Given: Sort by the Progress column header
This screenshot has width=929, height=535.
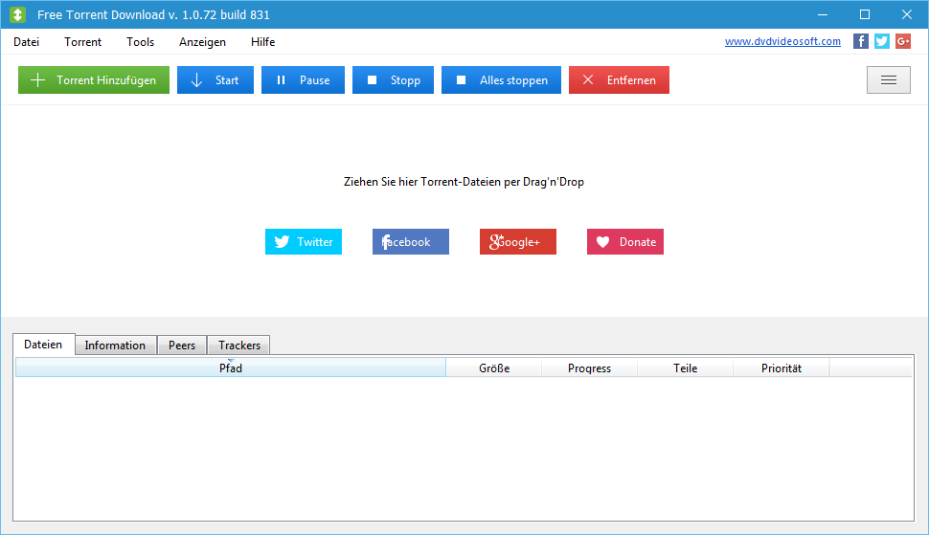Looking at the screenshot, I should pos(590,368).
